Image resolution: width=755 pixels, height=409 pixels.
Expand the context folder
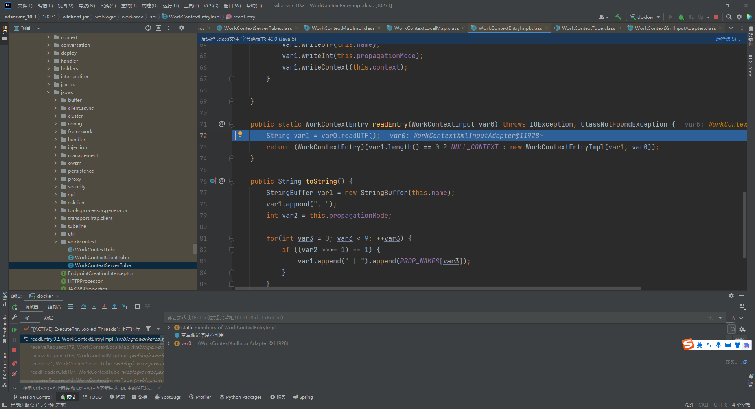(48, 37)
